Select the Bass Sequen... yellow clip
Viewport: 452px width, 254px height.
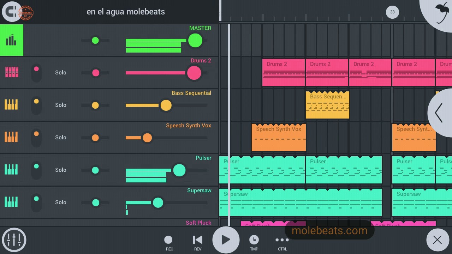[x=327, y=105]
